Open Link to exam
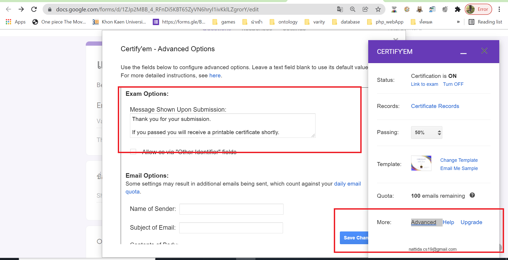This screenshot has height=260, width=508. pos(424,84)
